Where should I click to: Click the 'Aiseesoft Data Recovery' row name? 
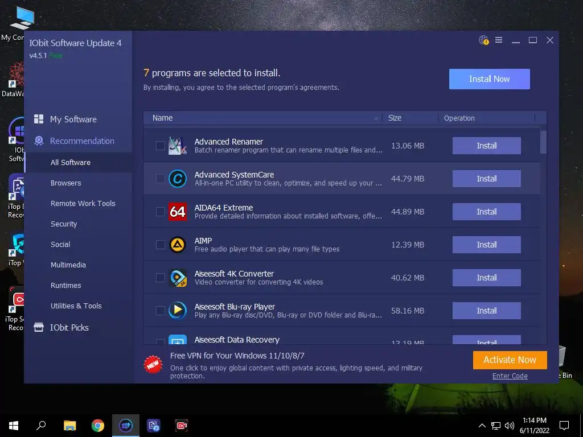237,340
